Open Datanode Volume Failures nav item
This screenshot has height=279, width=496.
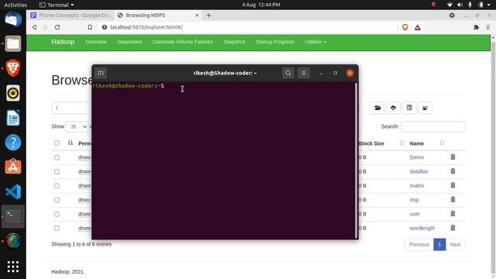click(x=183, y=42)
